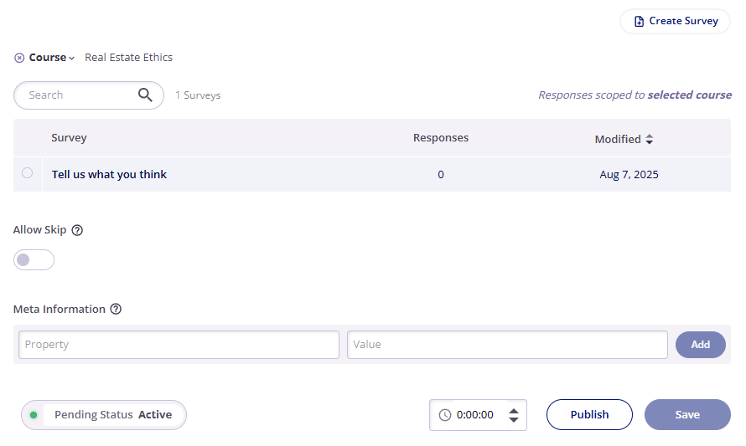Click the search magnifier icon
Viewport: 746px width, 446px height.
click(145, 95)
